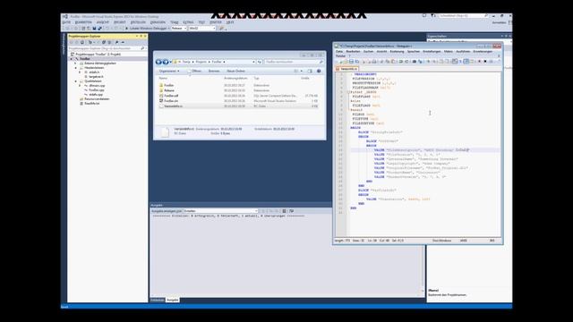Switch to the Fehlerliste tab at bottom

pos(158,300)
